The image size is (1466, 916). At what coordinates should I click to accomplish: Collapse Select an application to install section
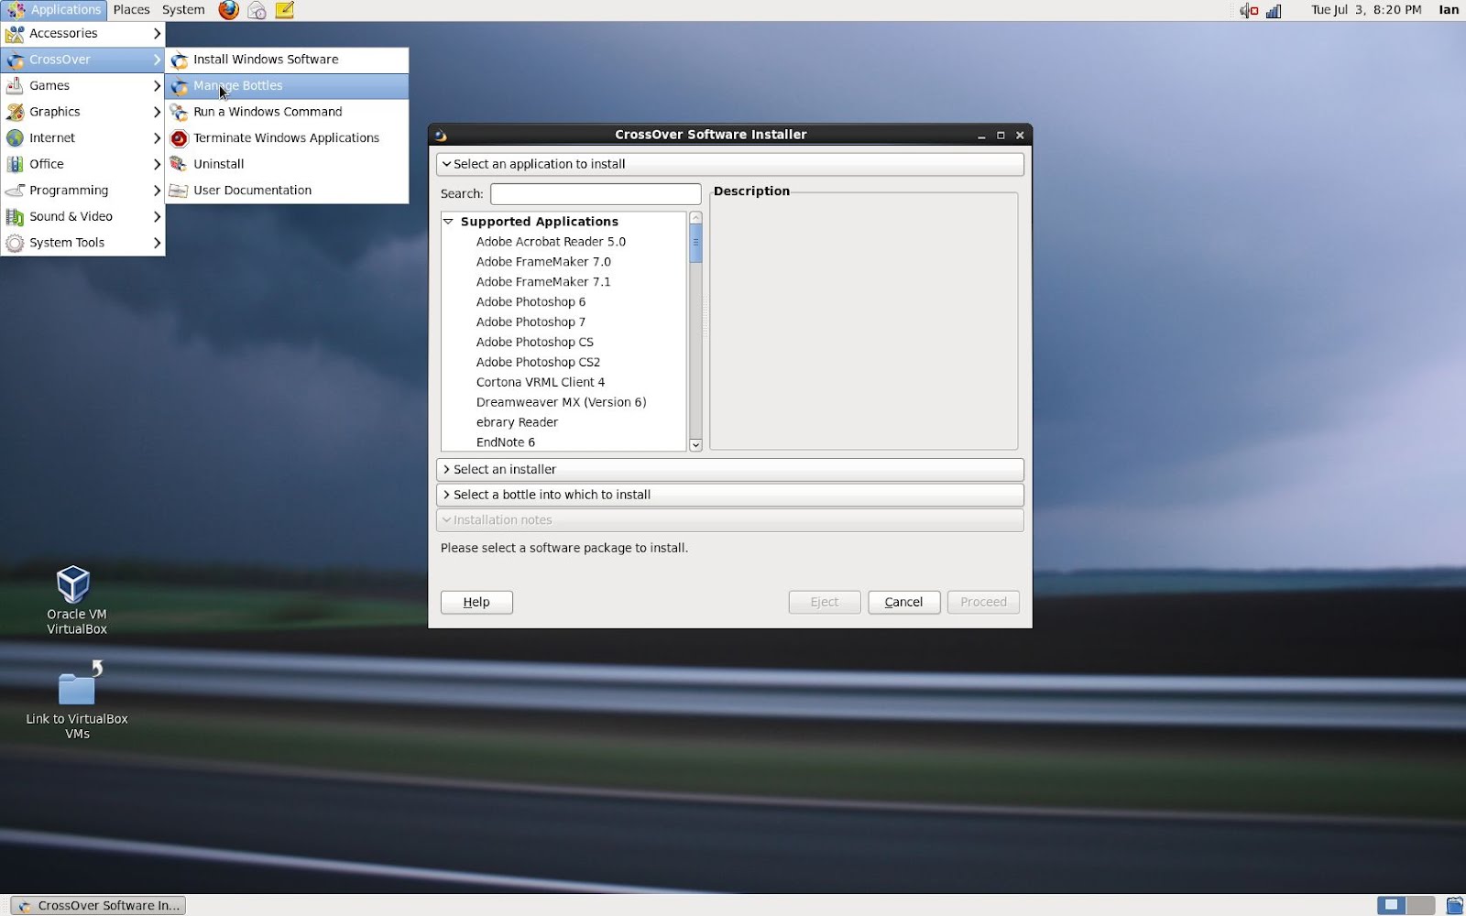coord(730,164)
